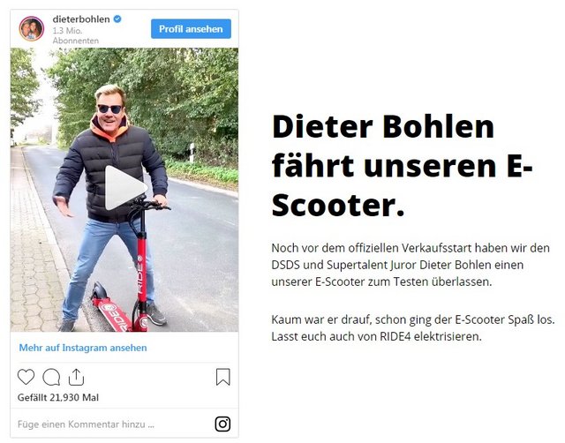The image size is (565, 443).
Task: Share the post with the upload arrow icon
Action: point(76,377)
